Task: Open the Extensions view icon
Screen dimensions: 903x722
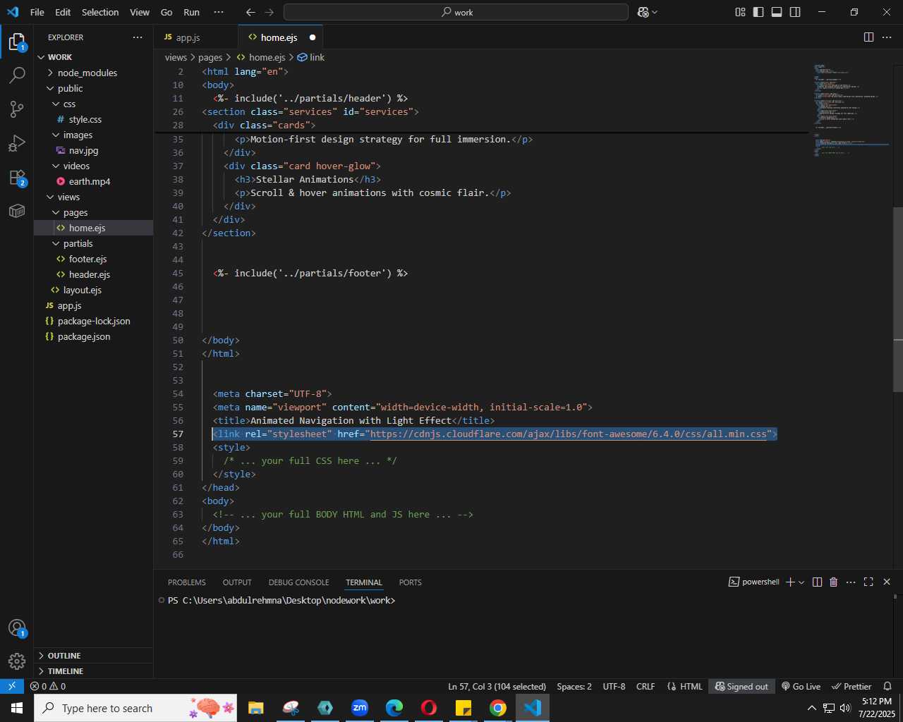Action: point(17,178)
